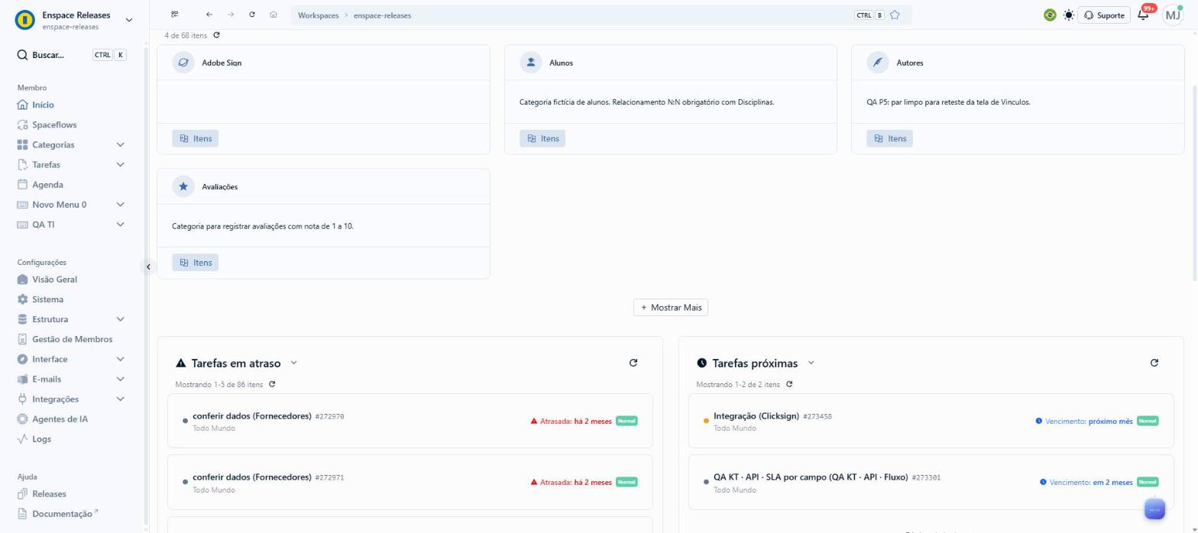Image resolution: width=1198 pixels, height=533 pixels.
Task: Refresh the 1-2 de 2 itens count
Action: pyautogui.click(x=789, y=384)
